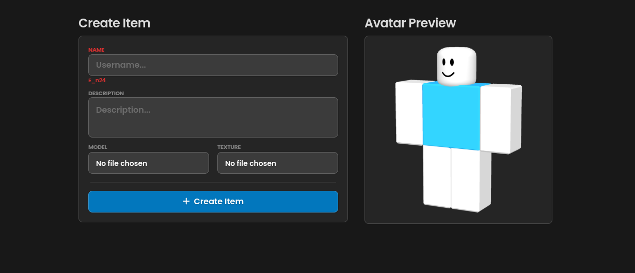Select the avatar's cyan blue torso
635x273 pixels.
pos(451,115)
